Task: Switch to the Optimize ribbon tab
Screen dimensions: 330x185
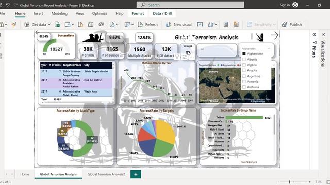Action: tap(100, 14)
